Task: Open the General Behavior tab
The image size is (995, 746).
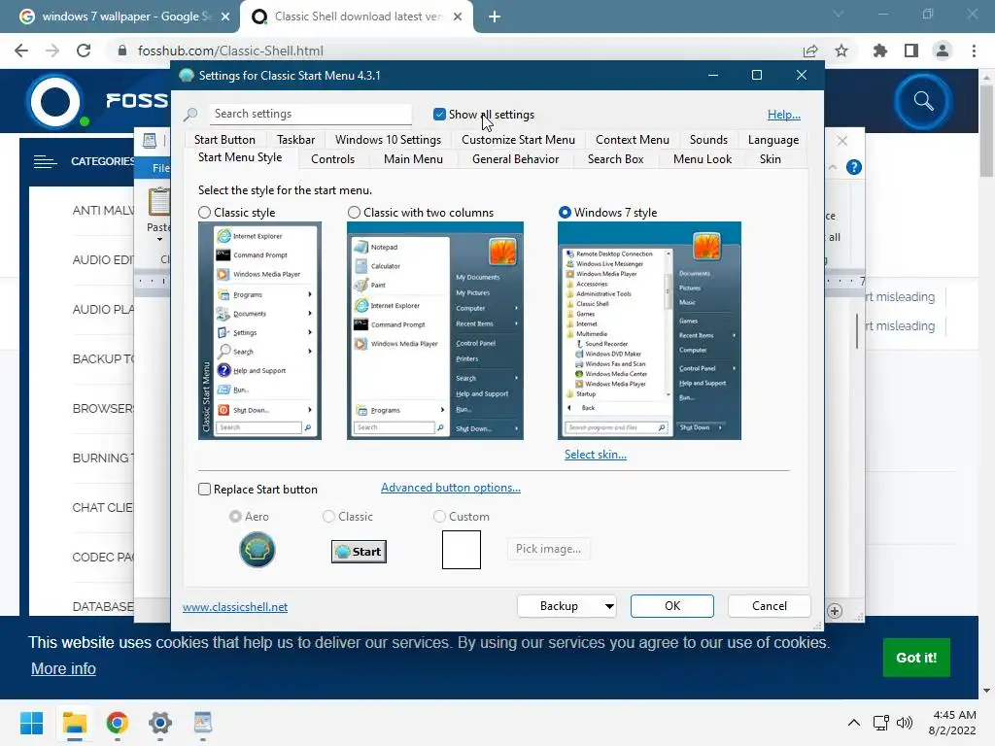Action: coord(515,159)
